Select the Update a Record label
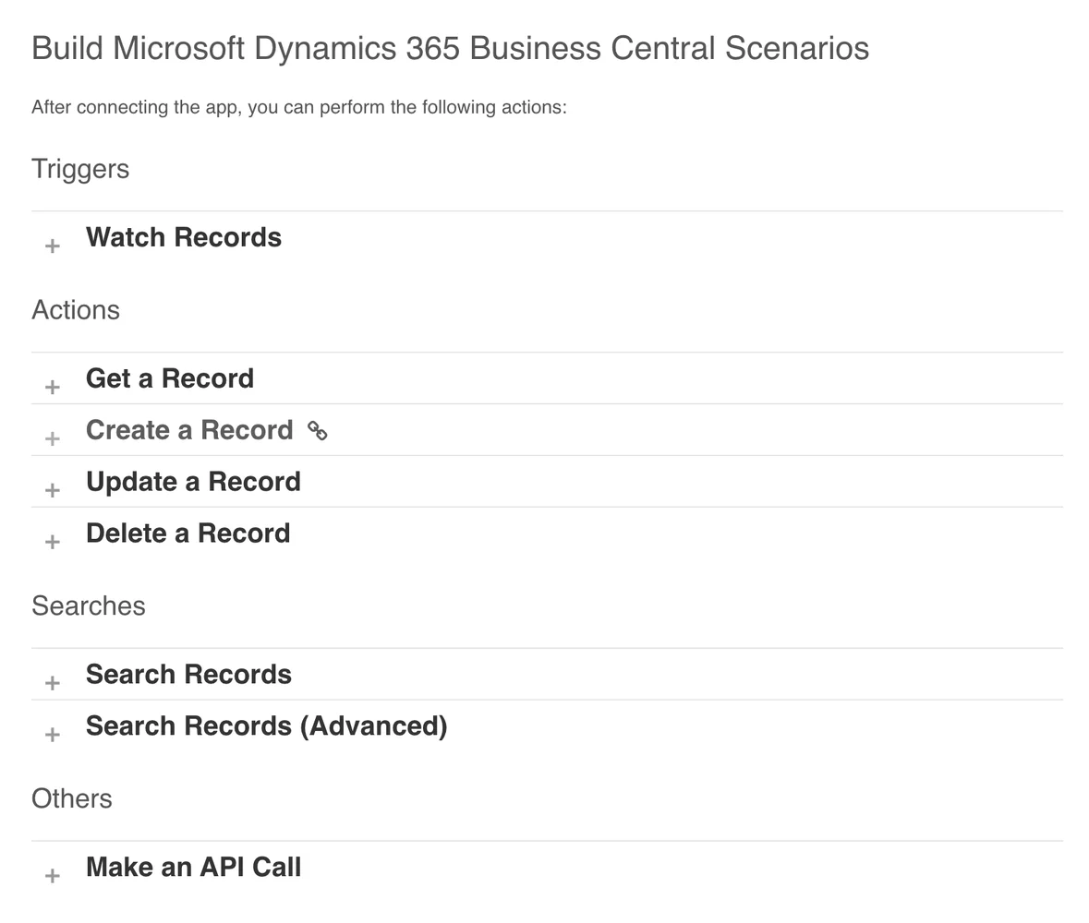This screenshot has height=923, width=1089. tap(193, 481)
